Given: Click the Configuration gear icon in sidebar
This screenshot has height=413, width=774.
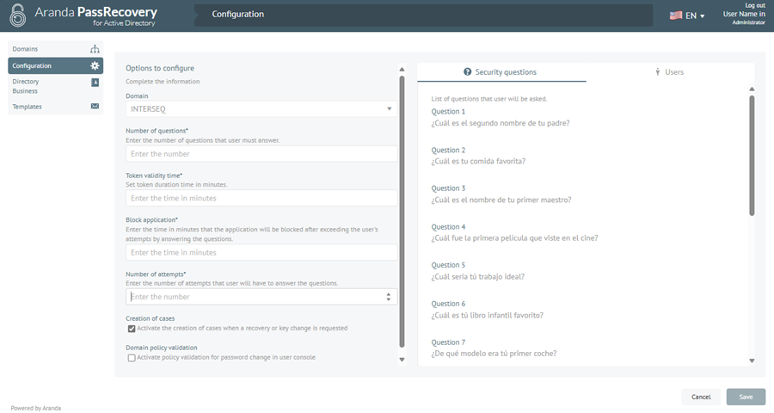Looking at the screenshot, I should 95,65.
